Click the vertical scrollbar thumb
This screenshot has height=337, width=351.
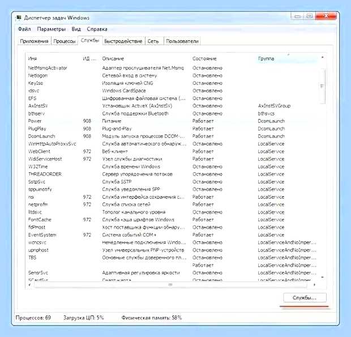pos(322,86)
